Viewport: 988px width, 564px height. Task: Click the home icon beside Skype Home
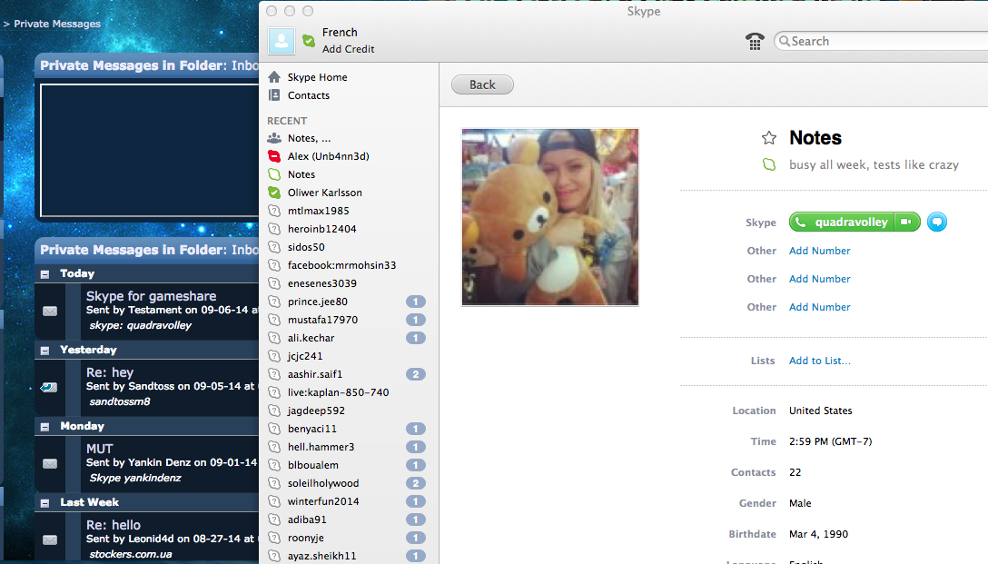(x=274, y=77)
